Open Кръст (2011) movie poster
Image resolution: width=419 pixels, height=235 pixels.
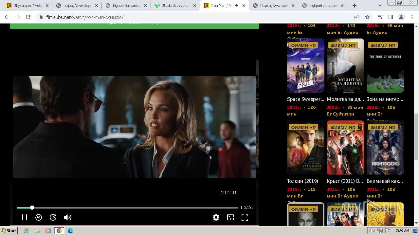click(x=345, y=148)
